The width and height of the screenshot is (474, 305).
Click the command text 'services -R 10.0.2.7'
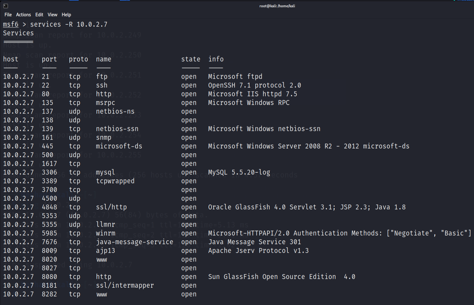coord(69,24)
